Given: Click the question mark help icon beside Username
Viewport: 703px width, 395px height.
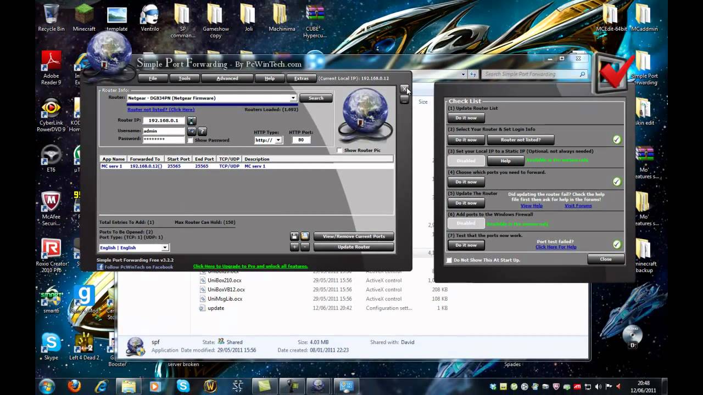Looking at the screenshot, I should click(202, 132).
